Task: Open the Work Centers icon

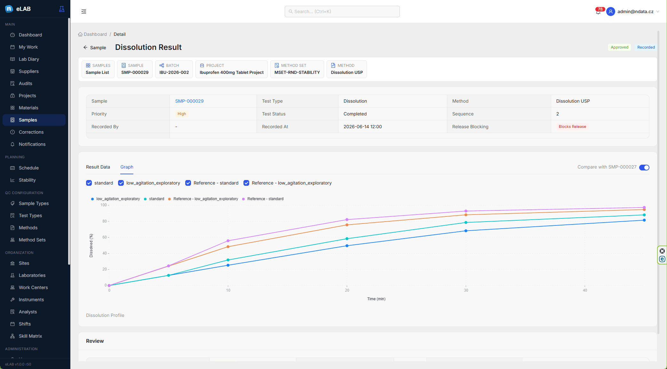Action: [x=12, y=287]
